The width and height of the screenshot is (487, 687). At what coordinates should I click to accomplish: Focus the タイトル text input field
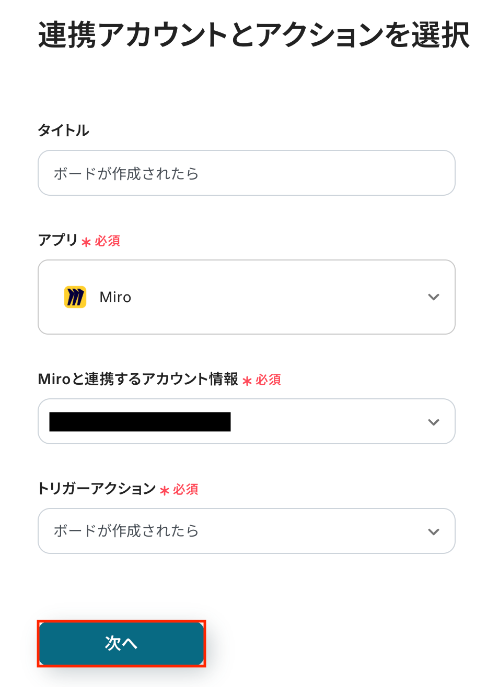coord(246,173)
